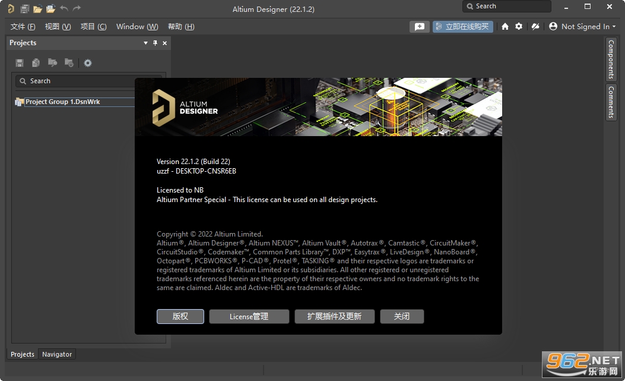
Task: Click the 版权 button in About dialog
Action: [x=180, y=316]
